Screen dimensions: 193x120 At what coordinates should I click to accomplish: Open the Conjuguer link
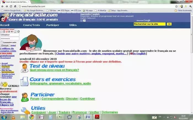pos(39,112)
